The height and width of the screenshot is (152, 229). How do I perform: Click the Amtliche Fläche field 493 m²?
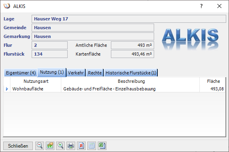click(x=133, y=45)
